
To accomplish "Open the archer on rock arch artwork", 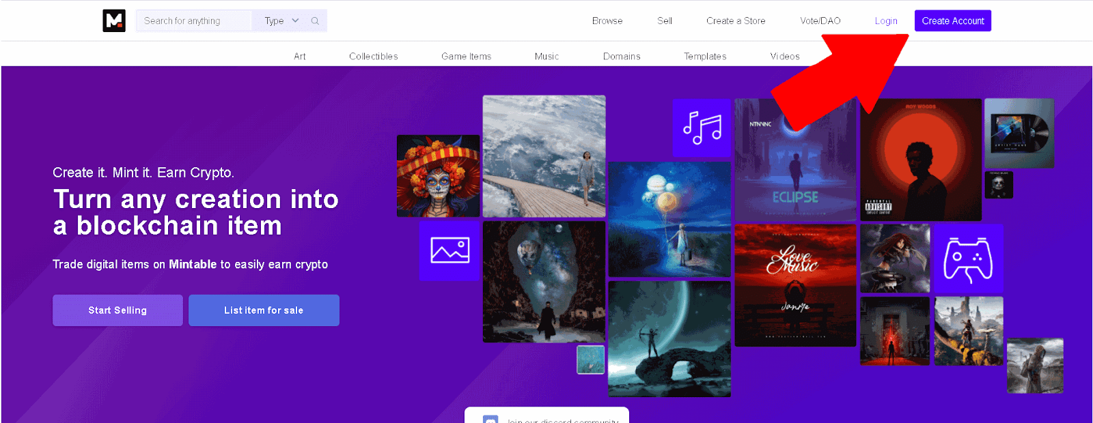I will pyautogui.click(x=669, y=339).
